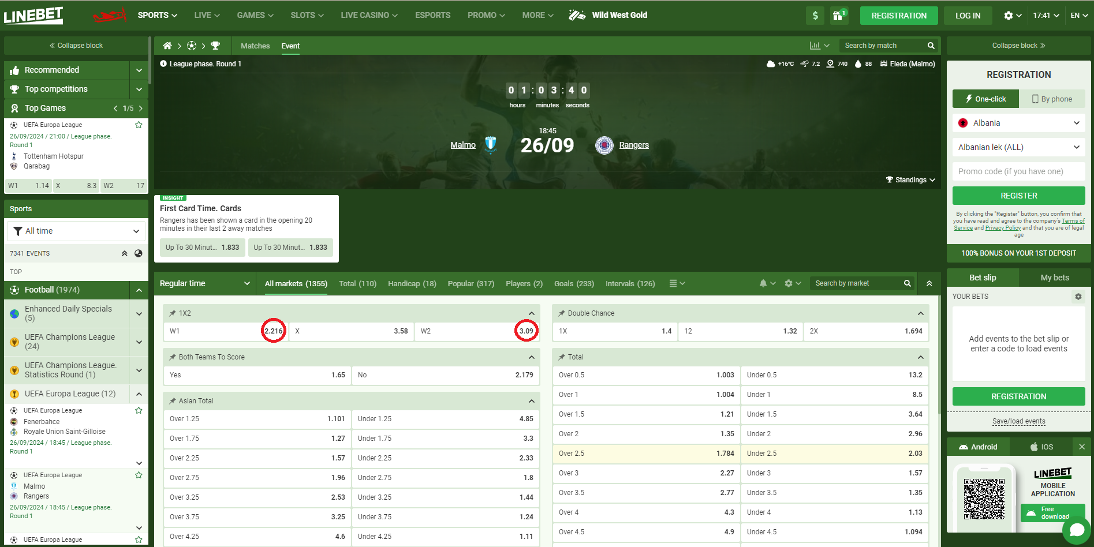Collapse the UEFA Europa League (12) list
Viewport: 1094px width, 547px height.
[139, 394]
